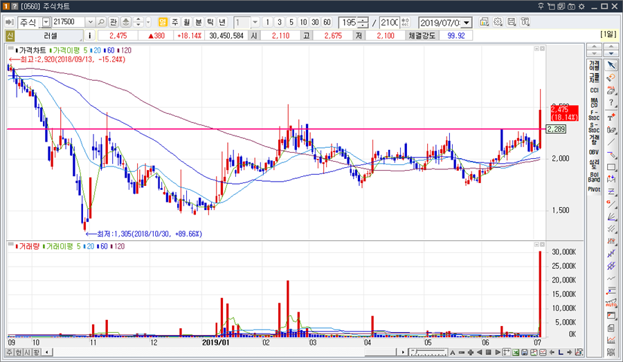Click the chart settings gear icon in toolbar
The width and height of the screenshot is (623, 362).
(498, 22)
